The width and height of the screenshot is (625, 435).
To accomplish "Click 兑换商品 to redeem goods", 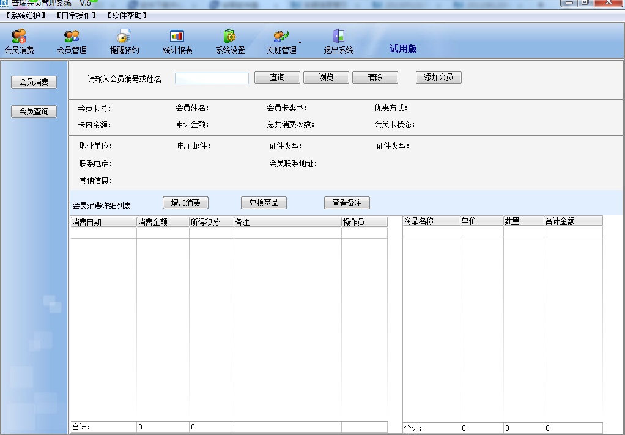I will 264,203.
